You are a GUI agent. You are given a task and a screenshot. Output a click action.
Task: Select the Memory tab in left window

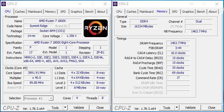click(50, 12)
